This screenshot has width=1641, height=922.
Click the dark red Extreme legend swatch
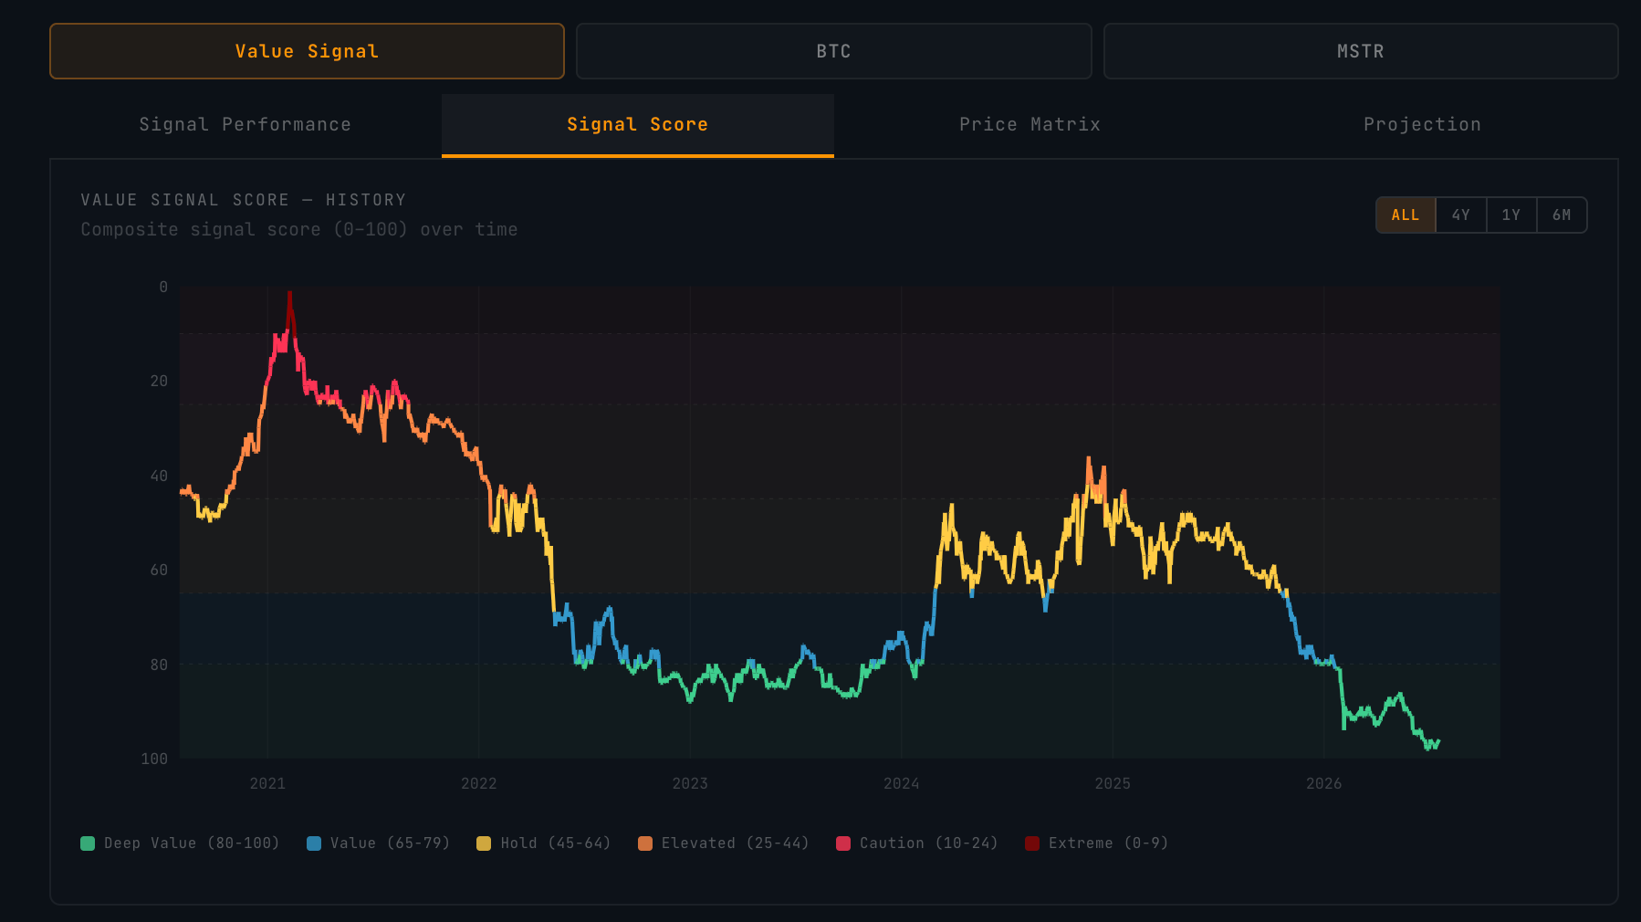1032,843
